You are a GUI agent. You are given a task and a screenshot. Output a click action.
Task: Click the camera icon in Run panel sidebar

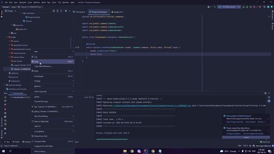(x=5, y=117)
